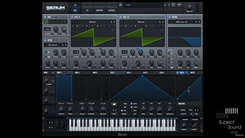Click the ENV 1 ATTACK knob

pyautogui.click(x=61, y=109)
